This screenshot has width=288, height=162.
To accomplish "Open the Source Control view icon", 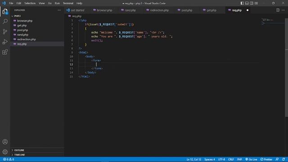I will [5, 31].
